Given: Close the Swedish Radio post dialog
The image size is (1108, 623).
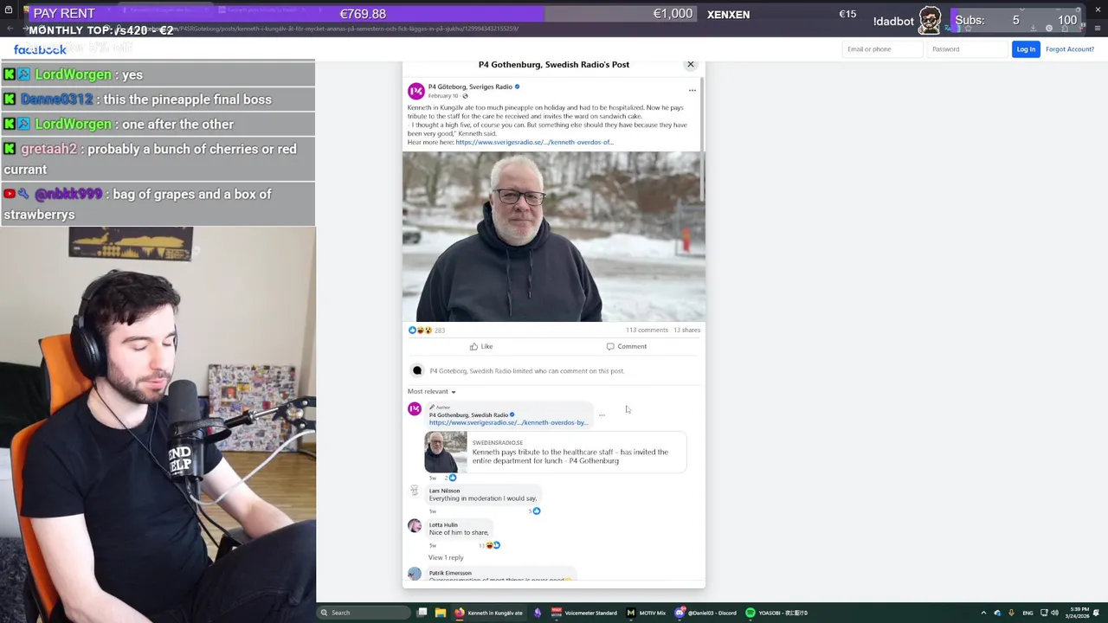Looking at the screenshot, I should pos(690,65).
